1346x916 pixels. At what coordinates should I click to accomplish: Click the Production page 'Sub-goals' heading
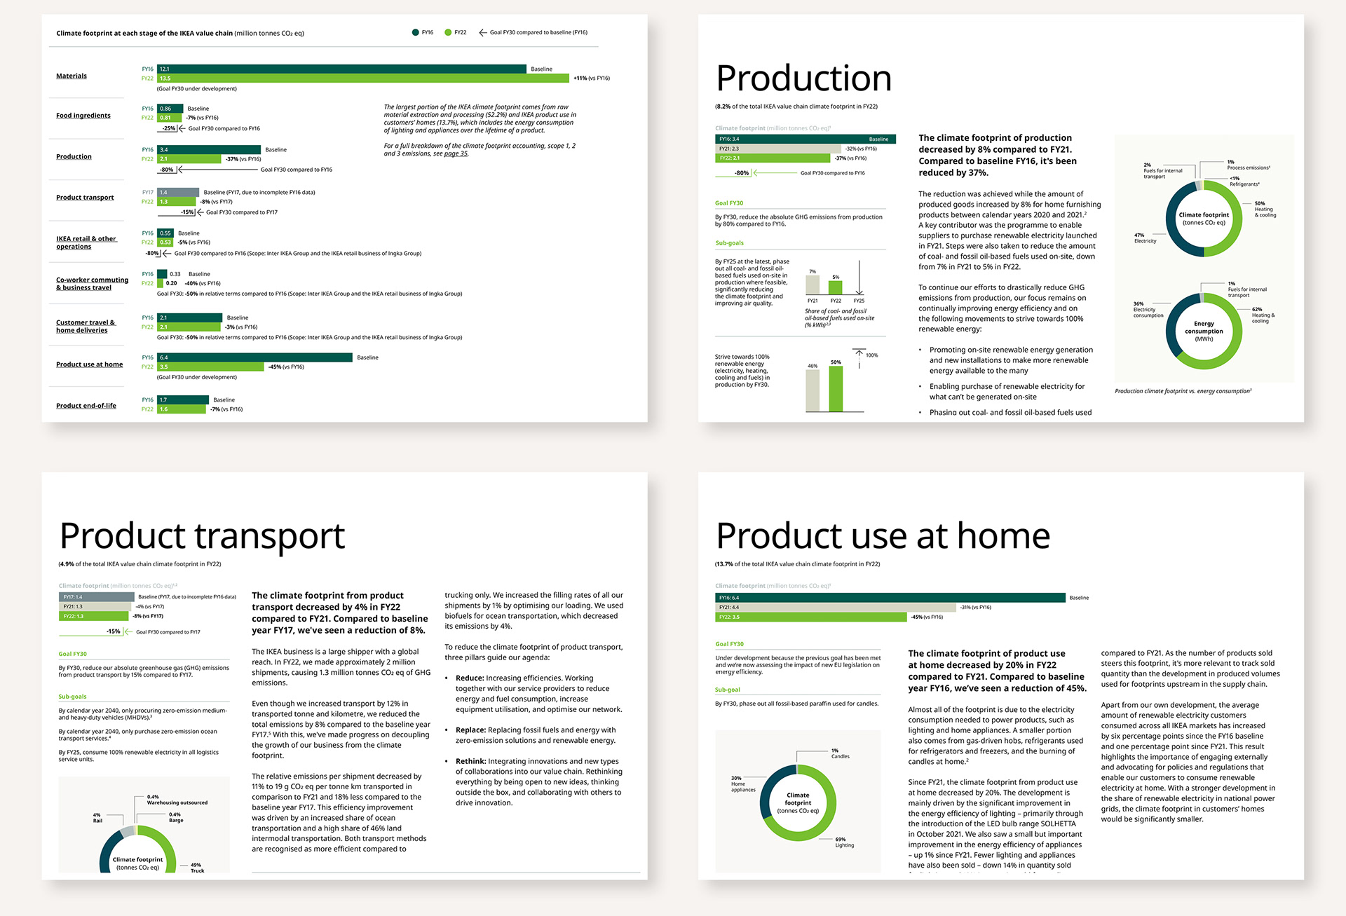[729, 243]
